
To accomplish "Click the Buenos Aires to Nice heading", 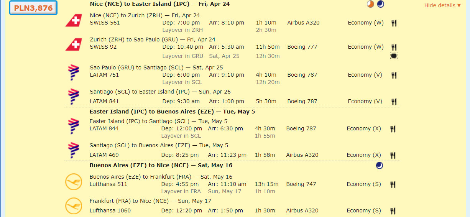I will (161, 165).
